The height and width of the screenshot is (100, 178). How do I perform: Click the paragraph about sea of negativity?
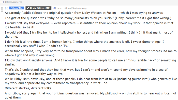86,72
